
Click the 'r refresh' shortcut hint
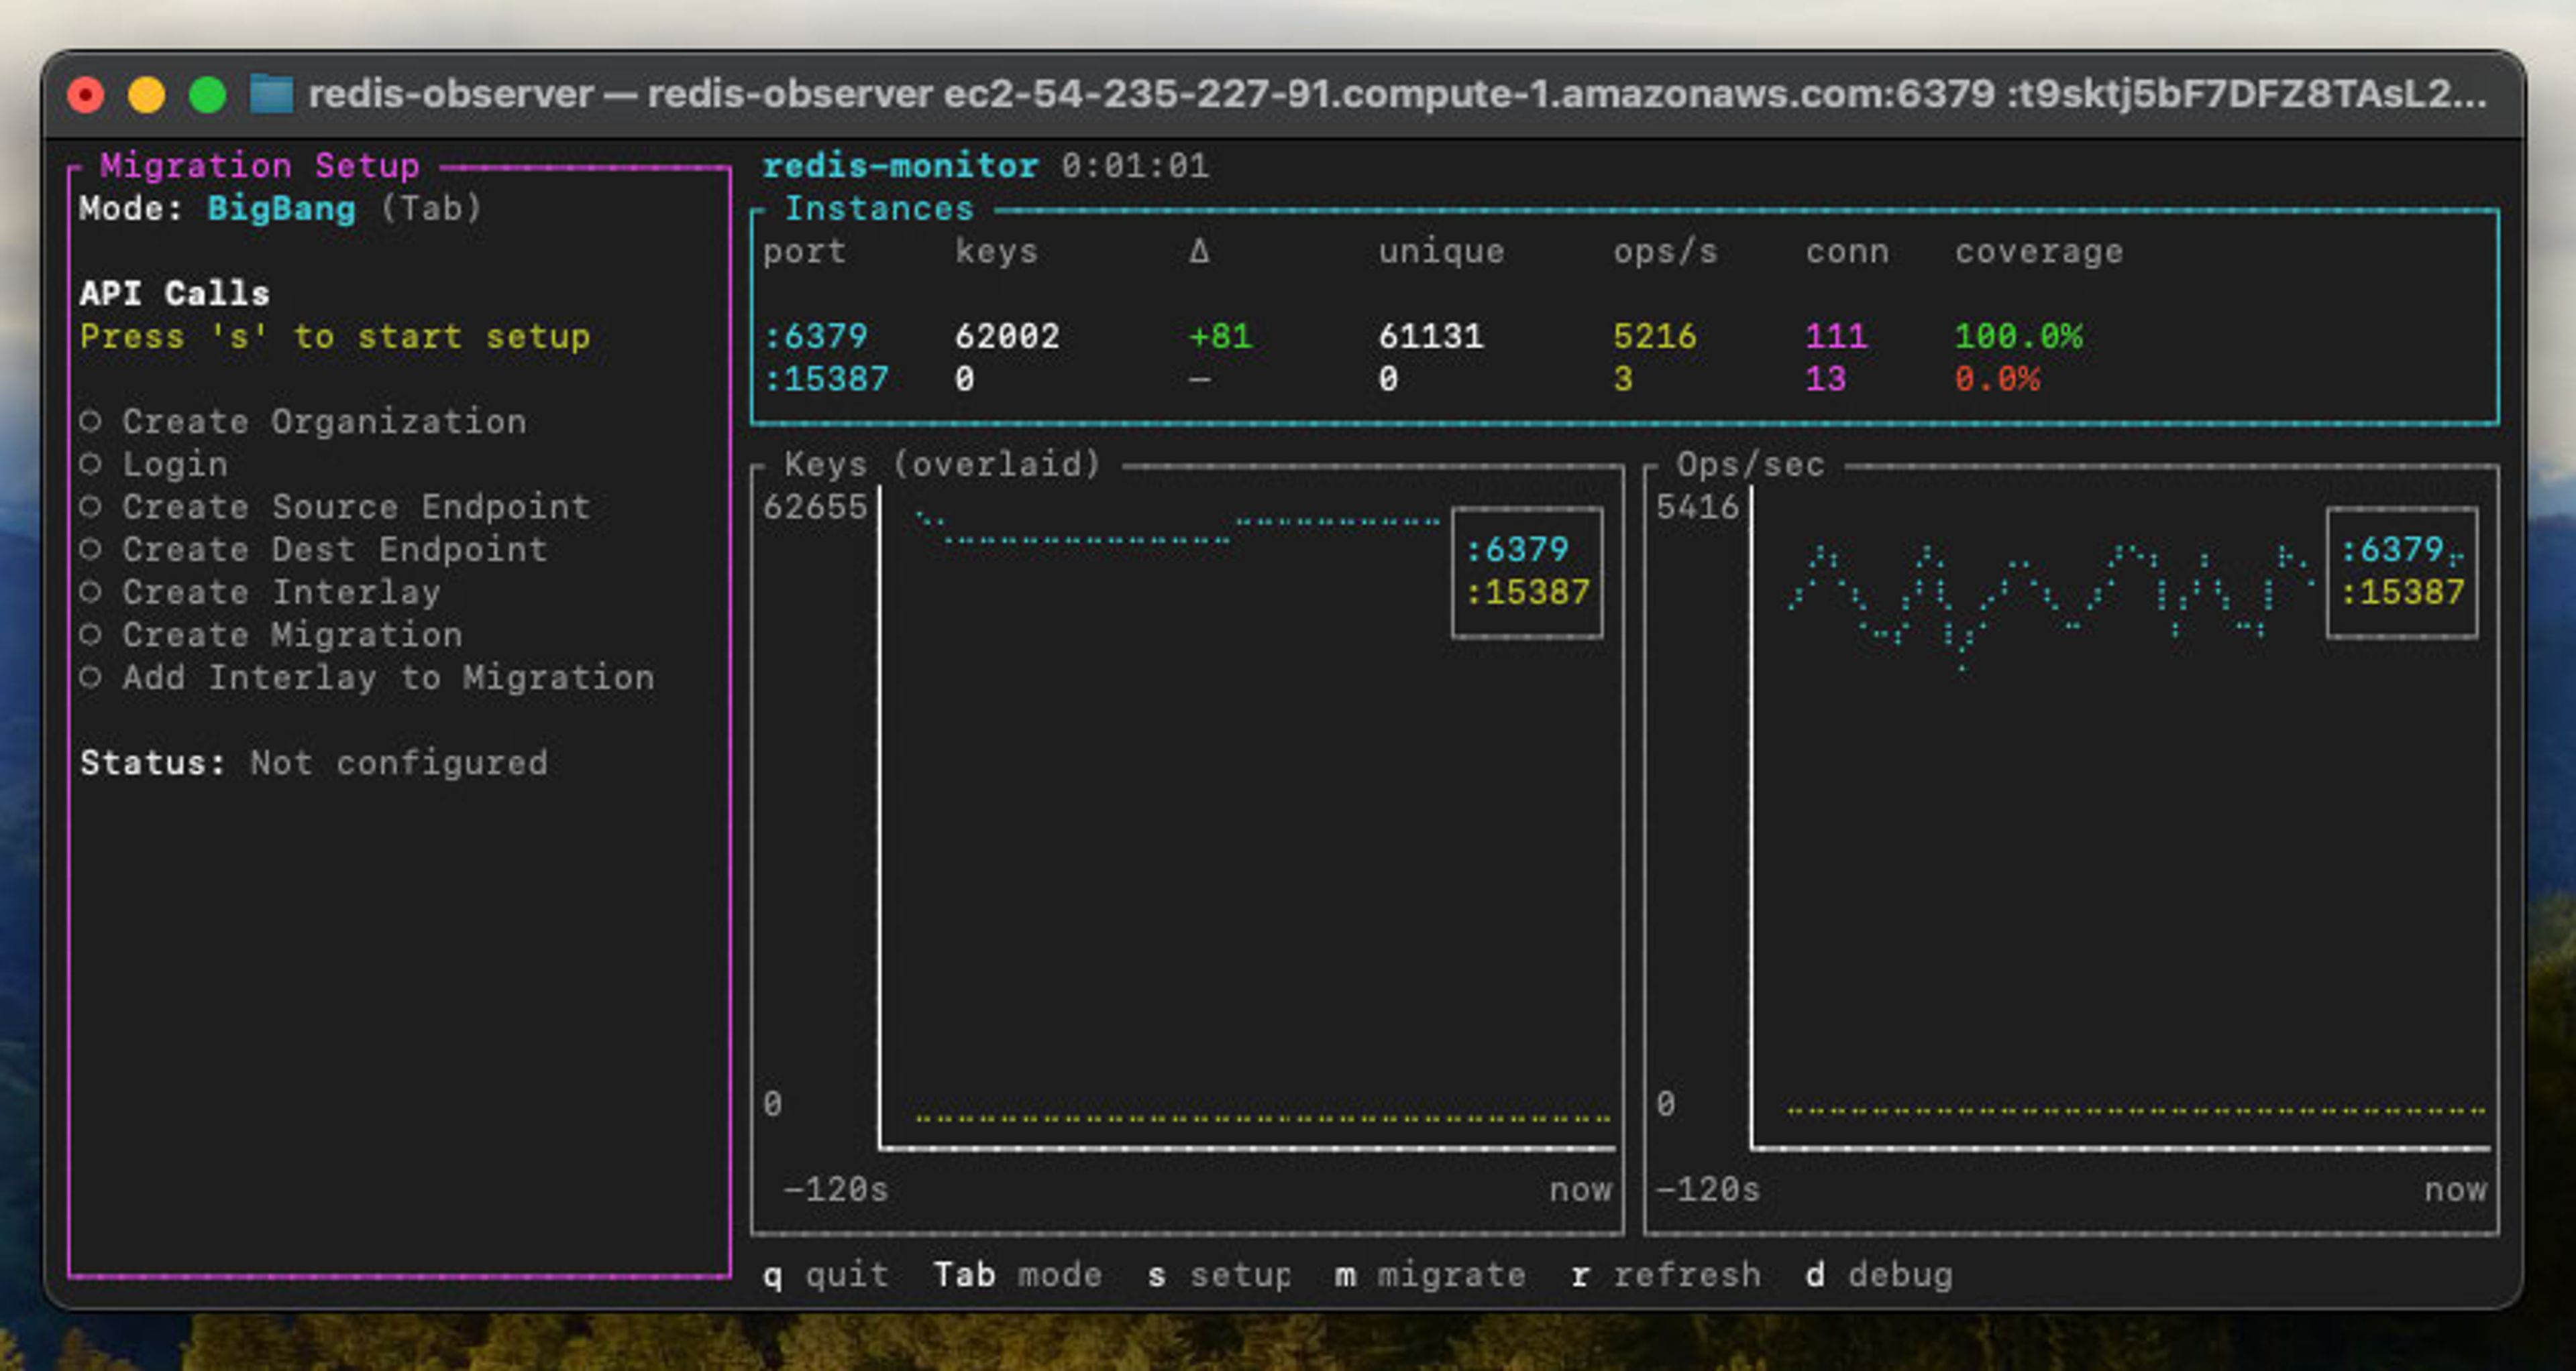[x=1666, y=1275]
